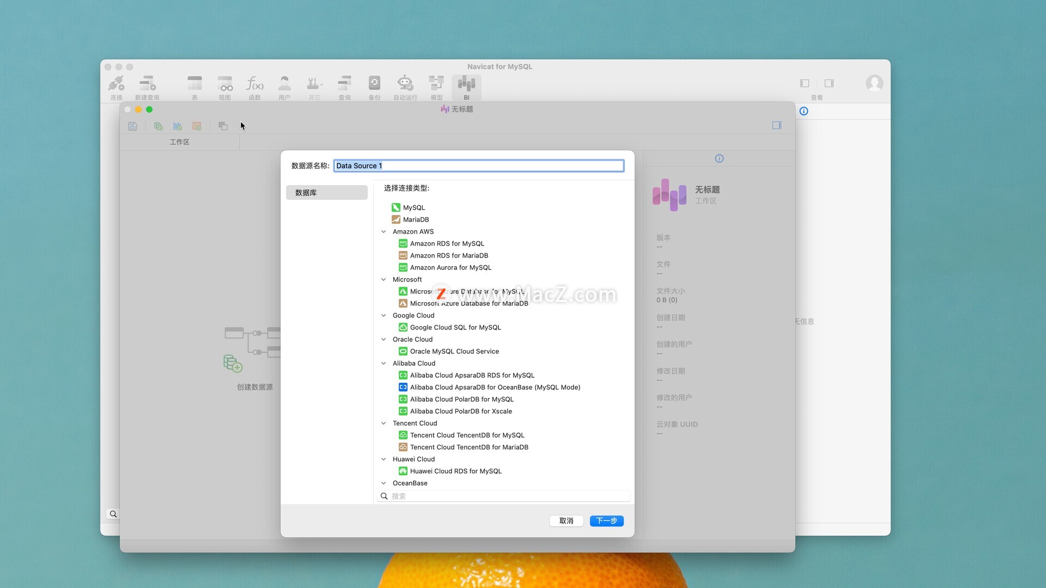
Task: Collapse the Huawei Cloud group
Action: point(384,459)
